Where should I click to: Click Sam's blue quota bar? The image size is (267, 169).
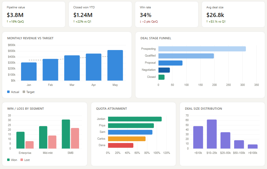[x=130, y=132]
